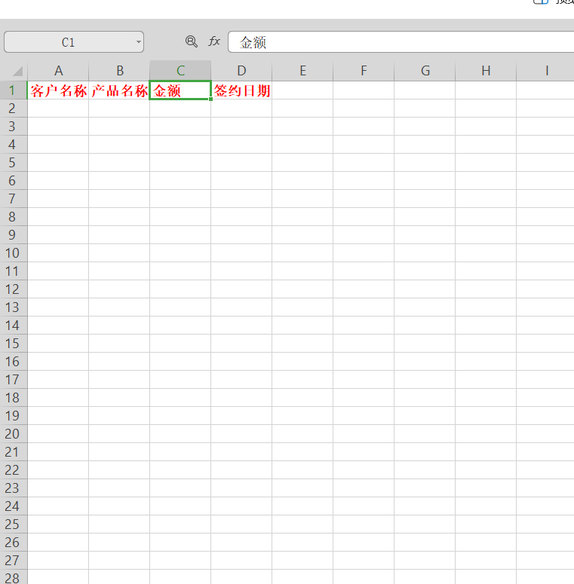Select row 5 header
The height and width of the screenshot is (584, 574).
point(14,163)
